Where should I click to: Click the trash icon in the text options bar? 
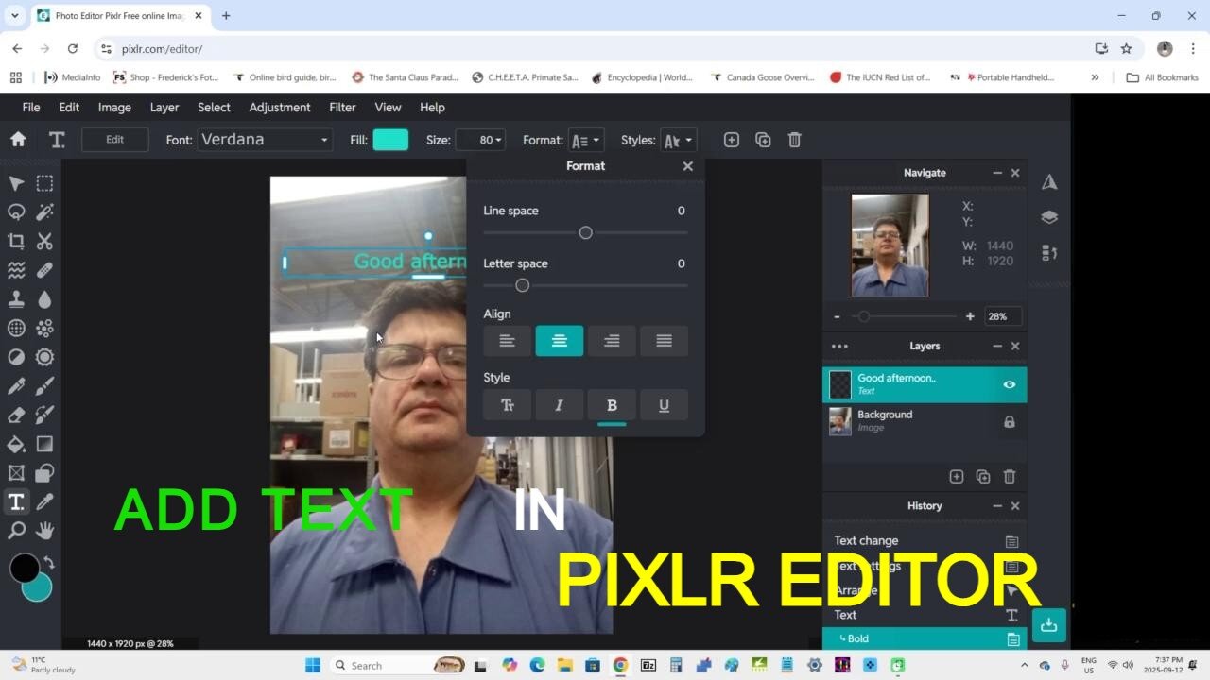pos(794,140)
